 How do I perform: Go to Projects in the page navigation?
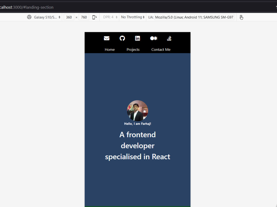(133, 49)
